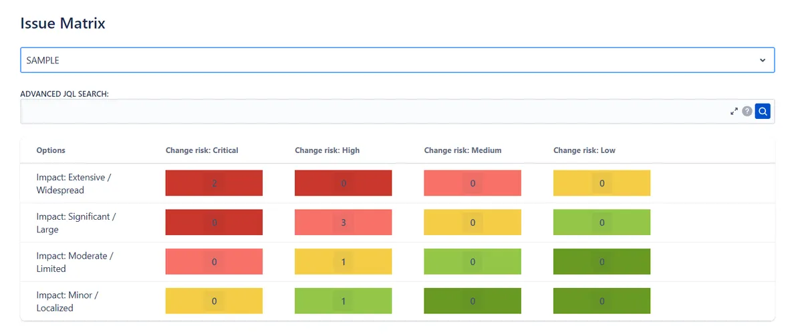Select the 'Impact: Moderate / Limited' row label
Image resolution: width=802 pixels, height=336 pixels.
click(75, 263)
